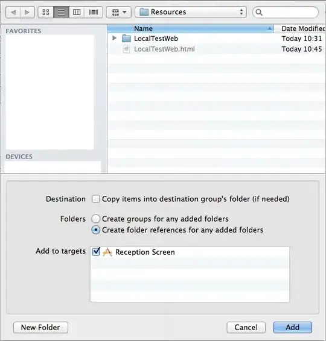This screenshot has width=326, height=341.
Task: Select the Reception Screen target name
Action: 145,252
